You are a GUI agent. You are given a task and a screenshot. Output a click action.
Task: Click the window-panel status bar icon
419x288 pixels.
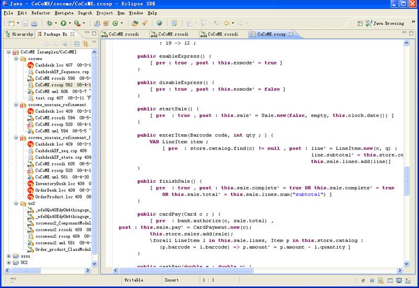coord(390,281)
